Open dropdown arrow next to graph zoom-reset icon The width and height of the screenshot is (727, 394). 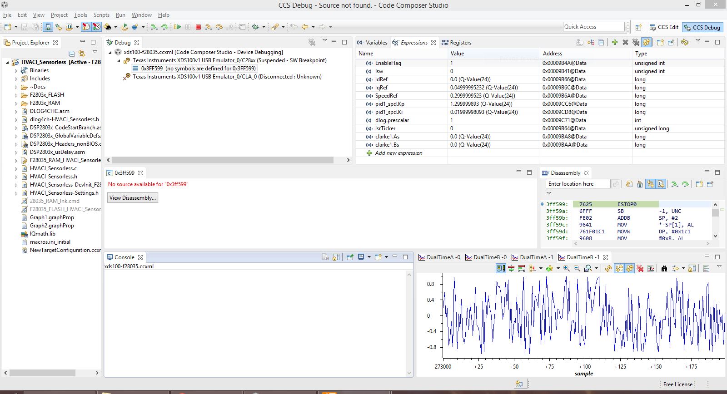596,268
